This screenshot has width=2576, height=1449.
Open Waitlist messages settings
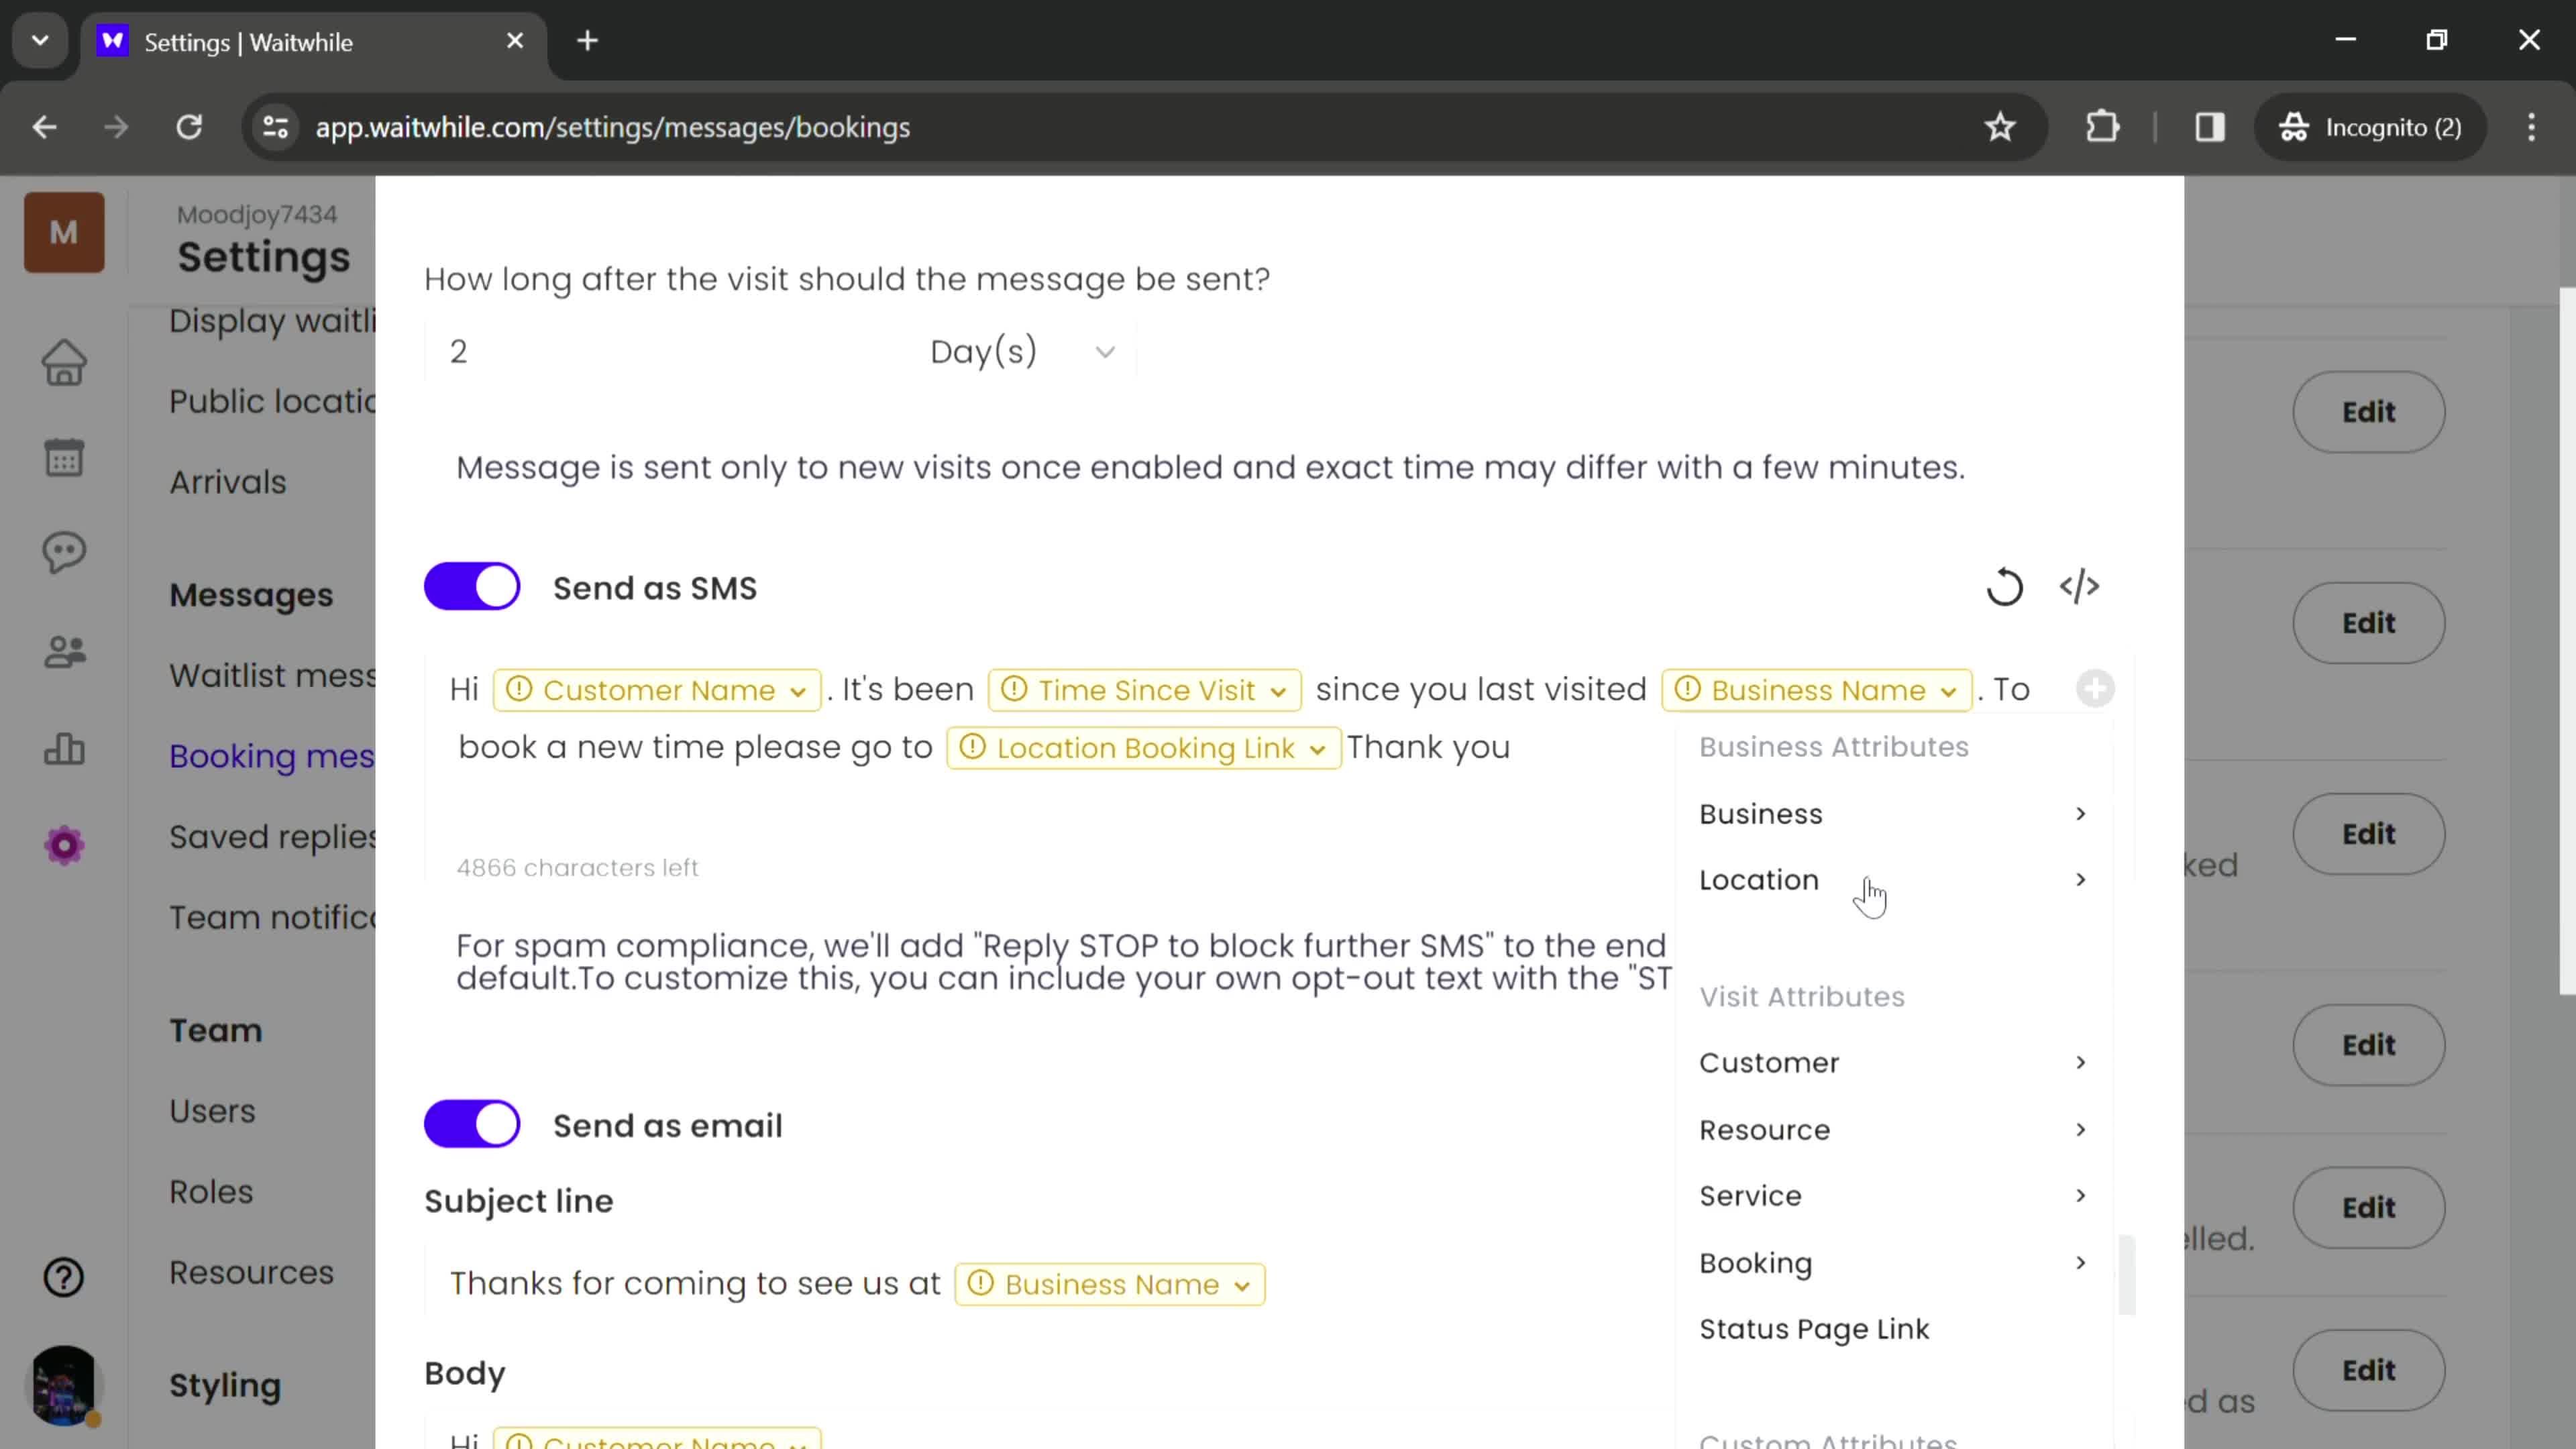point(272,675)
